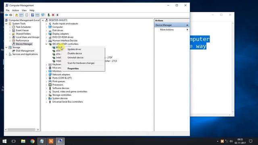Choose Update driver from context menu
Screen dimensions: 258x145
coord(83,49)
